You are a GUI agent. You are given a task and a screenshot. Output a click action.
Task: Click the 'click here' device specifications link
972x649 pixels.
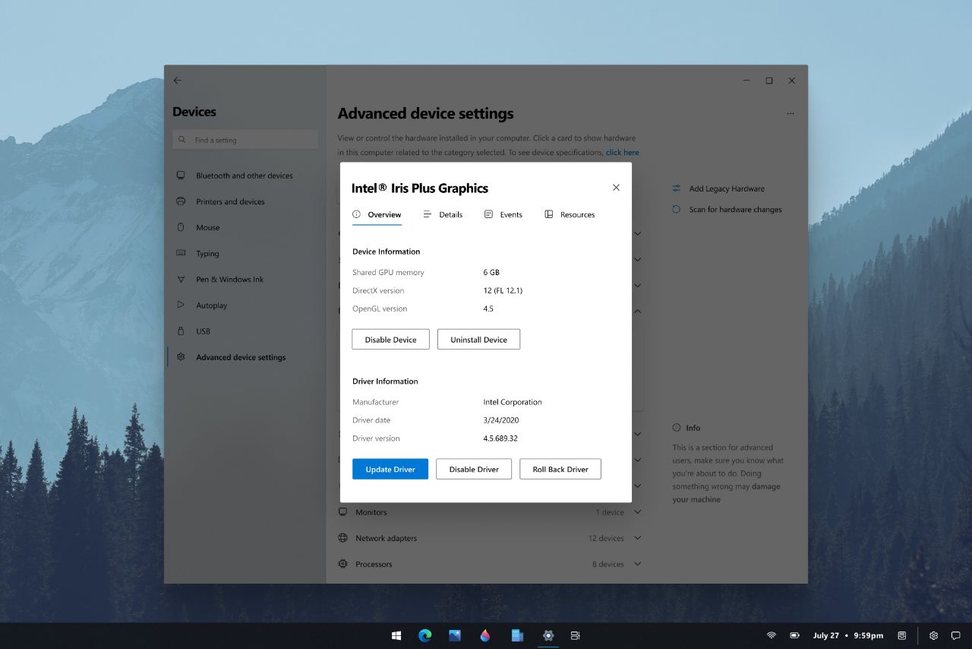tap(622, 152)
